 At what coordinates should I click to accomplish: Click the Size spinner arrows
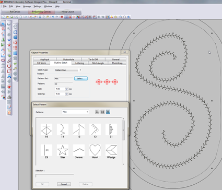click(66, 89)
